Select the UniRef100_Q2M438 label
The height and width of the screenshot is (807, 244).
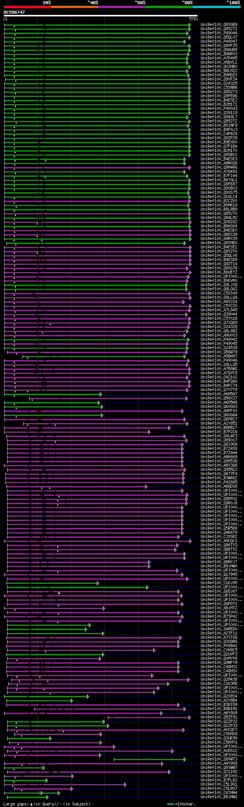tap(219, 680)
